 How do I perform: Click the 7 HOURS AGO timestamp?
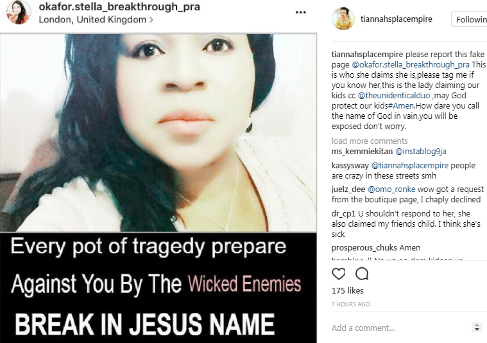[350, 304]
